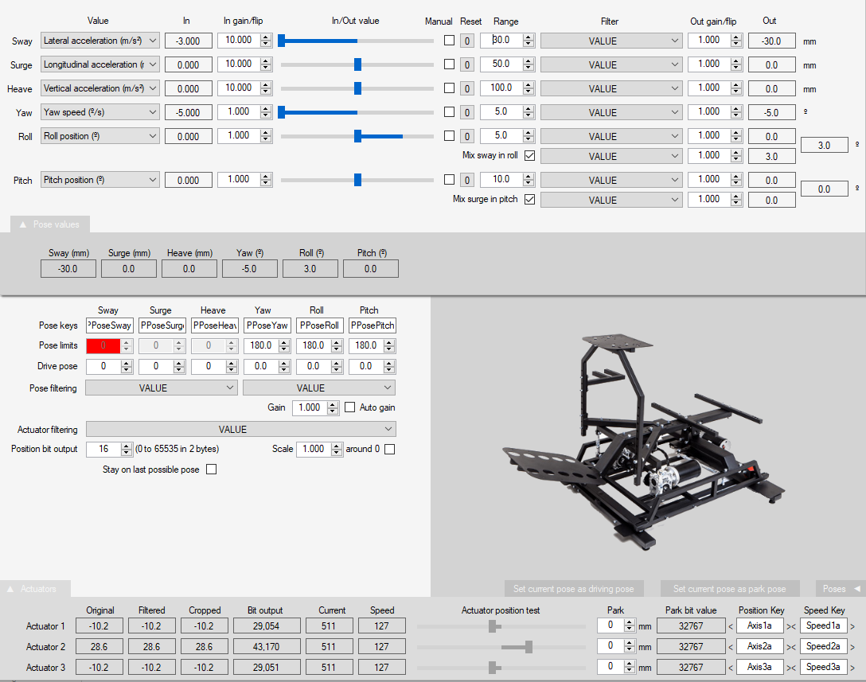Increase the Sway In gain spinner
This screenshot has width=866, height=682.
click(266, 37)
